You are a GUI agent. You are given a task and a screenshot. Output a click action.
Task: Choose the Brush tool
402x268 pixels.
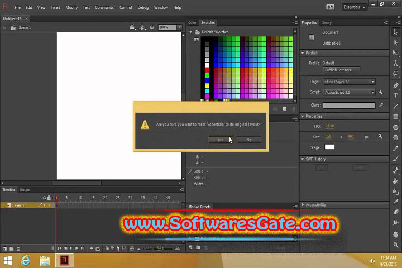(x=396, y=159)
